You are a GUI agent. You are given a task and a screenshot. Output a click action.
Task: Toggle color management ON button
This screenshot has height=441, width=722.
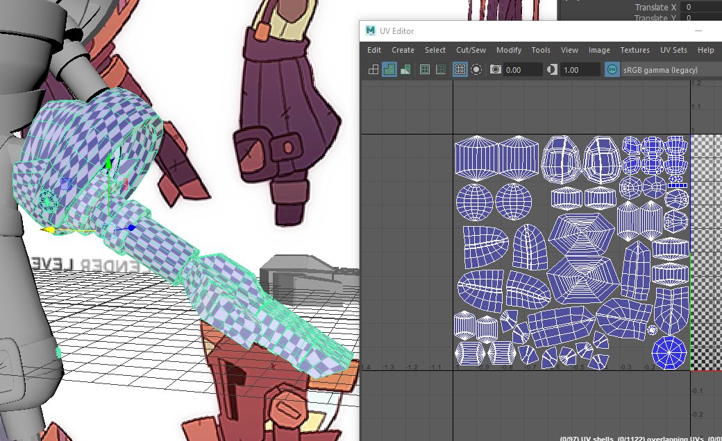[x=612, y=70]
